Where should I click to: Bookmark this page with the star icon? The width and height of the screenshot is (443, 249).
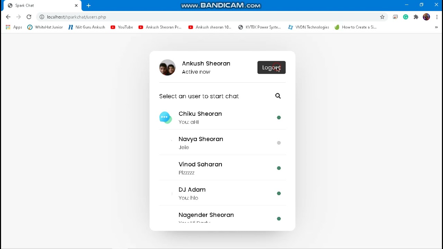pyautogui.click(x=382, y=17)
